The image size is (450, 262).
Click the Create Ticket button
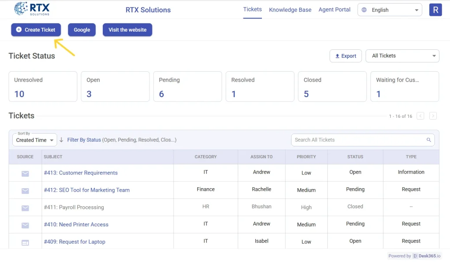pyautogui.click(x=36, y=30)
